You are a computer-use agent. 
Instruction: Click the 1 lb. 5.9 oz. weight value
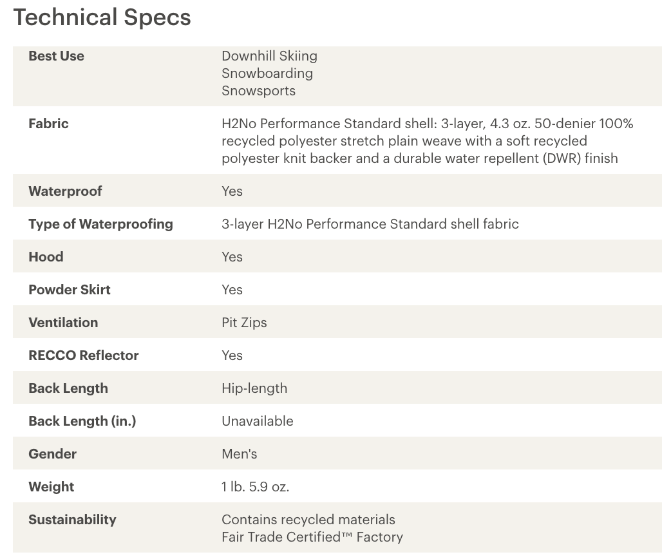click(256, 487)
